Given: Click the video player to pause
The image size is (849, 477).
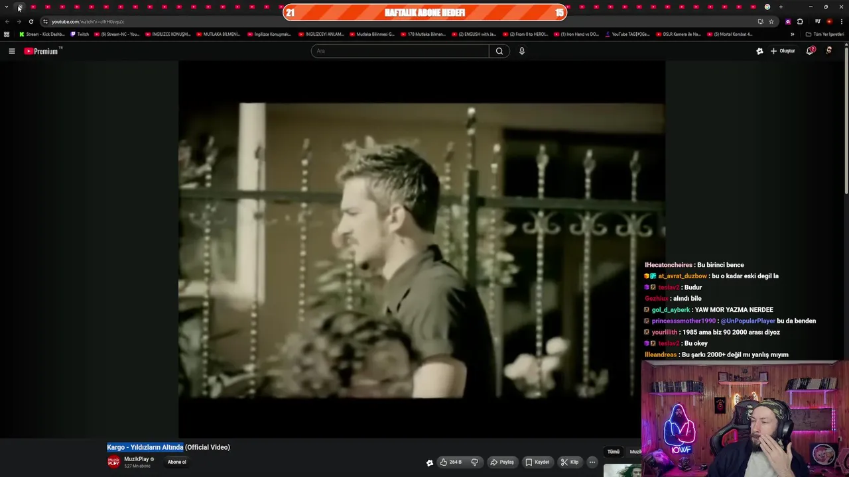Looking at the screenshot, I should 422,250.
